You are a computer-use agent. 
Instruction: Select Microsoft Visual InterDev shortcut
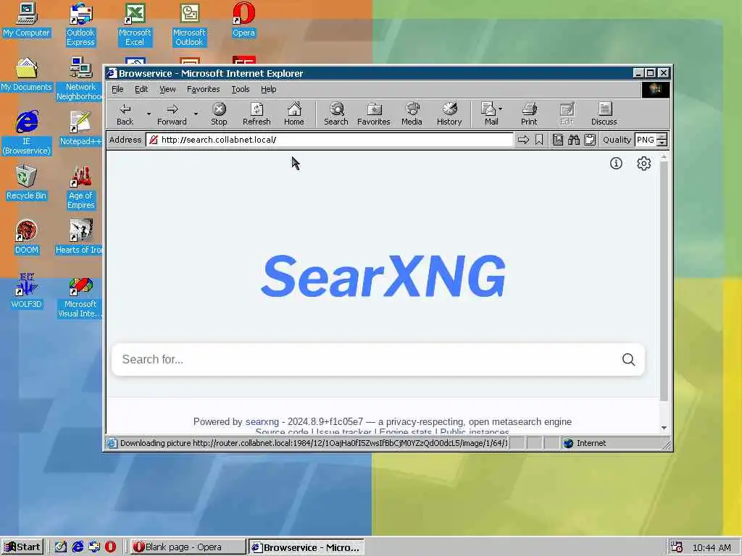(80, 296)
